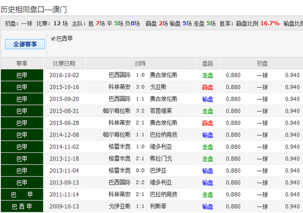Select the date 2013-09-13
Screen dimensions: 303x213
coord(64,183)
